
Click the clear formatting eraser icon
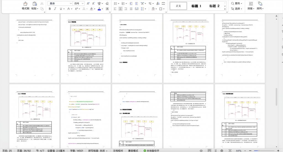tap(107, 4)
